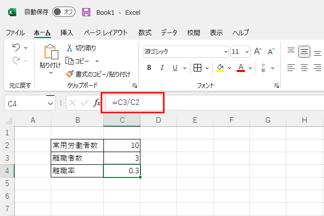Apply yellow fill color
324x216 pixels.
[220, 67]
